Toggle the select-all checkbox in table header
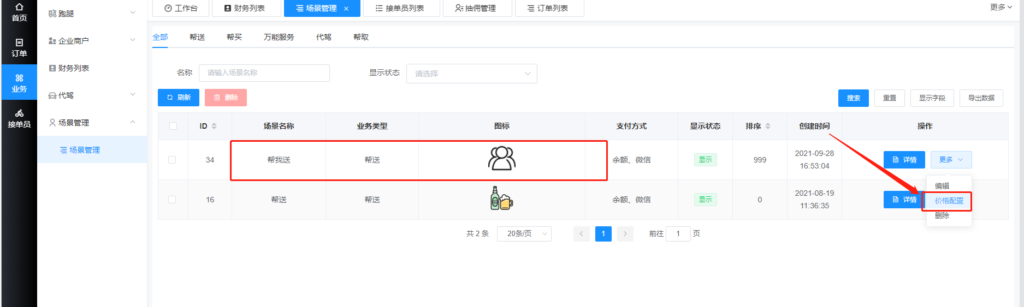This screenshot has width=1024, height=307. (173, 126)
